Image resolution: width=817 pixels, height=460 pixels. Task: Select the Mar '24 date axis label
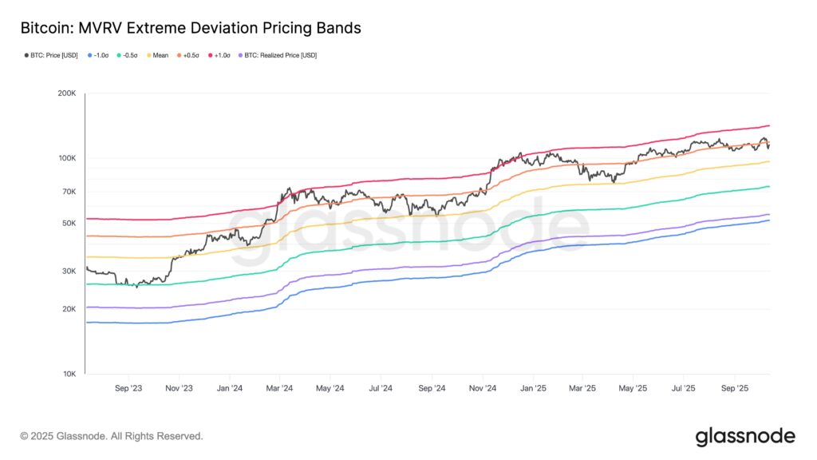pos(279,388)
